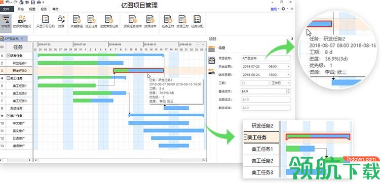Close the A产品发布 document tab
380x183 pixels.
click(x=22, y=38)
